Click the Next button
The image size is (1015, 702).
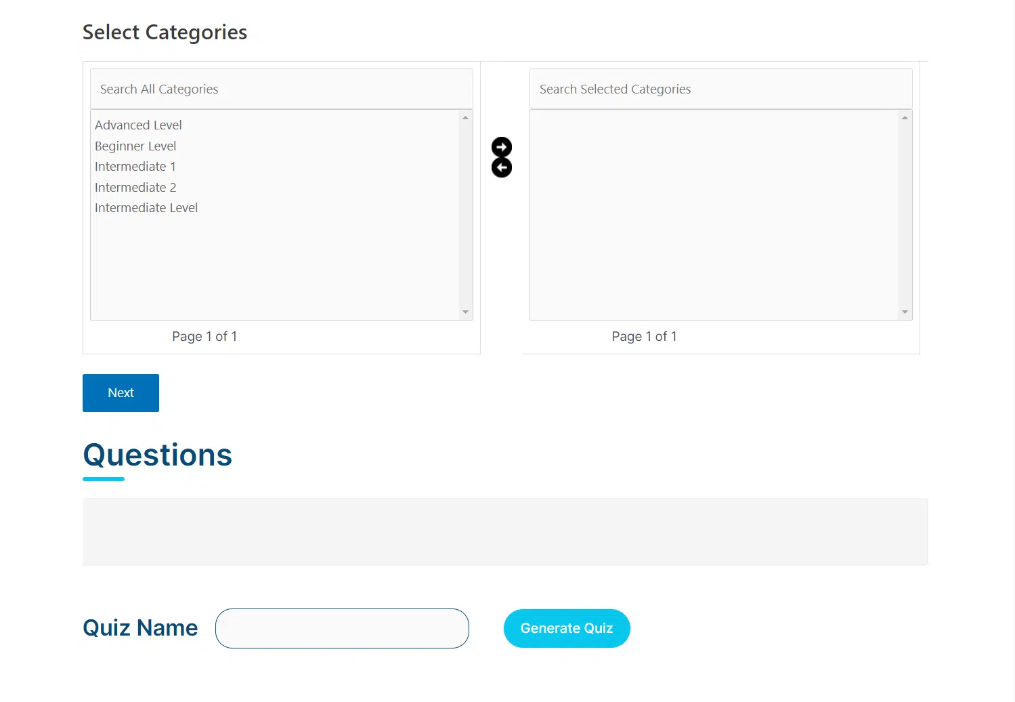coord(121,393)
